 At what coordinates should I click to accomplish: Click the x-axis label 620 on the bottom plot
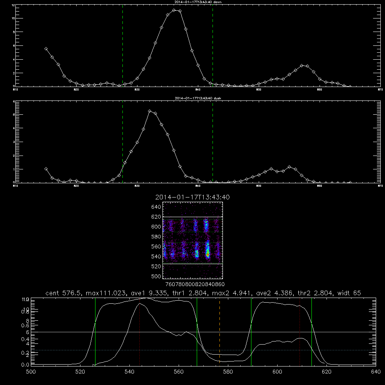click(x=326, y=372)
